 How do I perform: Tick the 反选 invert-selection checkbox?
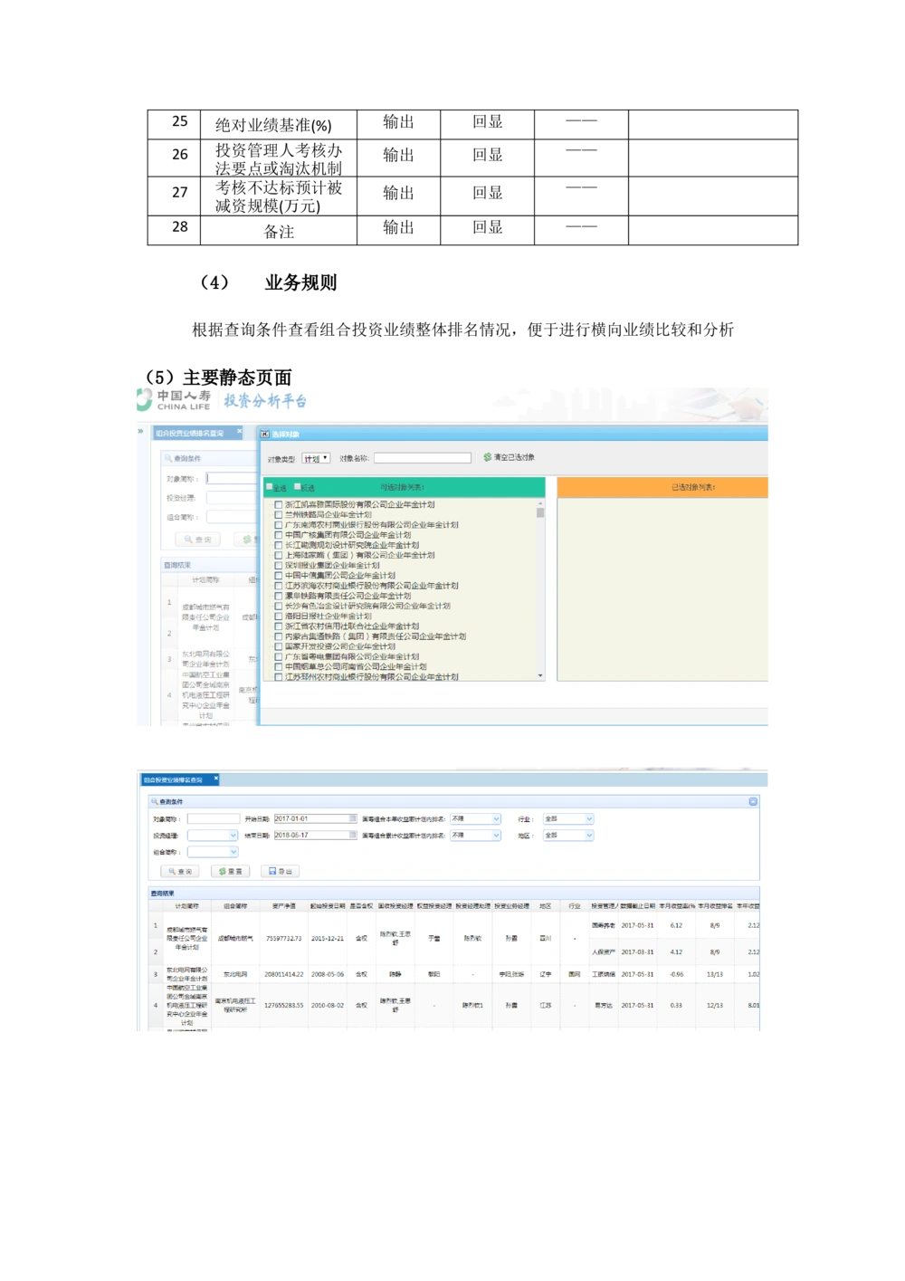(298, 487)
